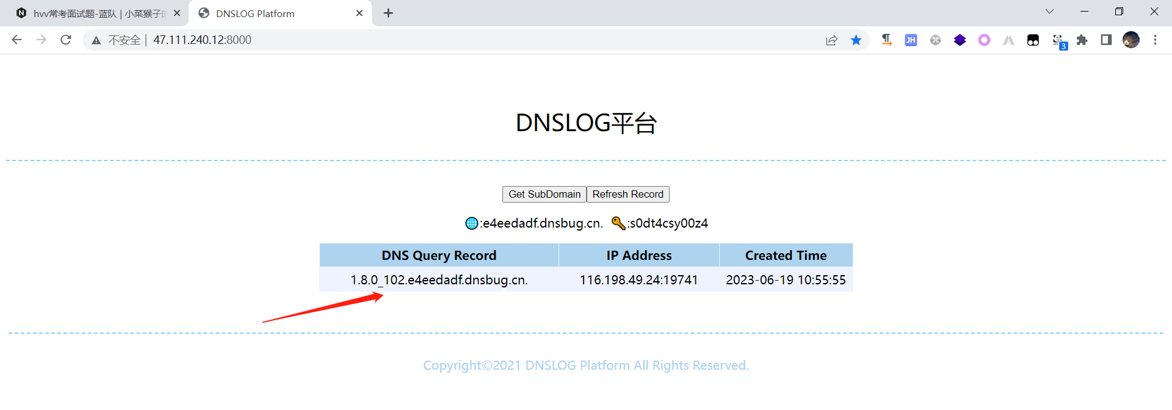Click the Get SubDomain button

click(x=544, y=194)
